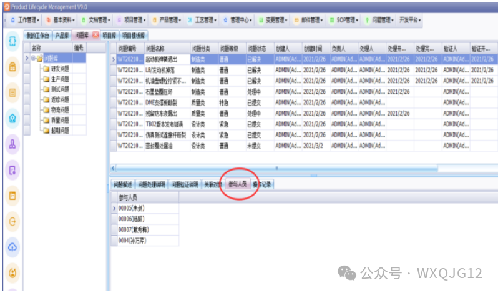Open the 文档管理 menu dropdown
This screenshot has width=498, height=293.
[x=95, y=20]
